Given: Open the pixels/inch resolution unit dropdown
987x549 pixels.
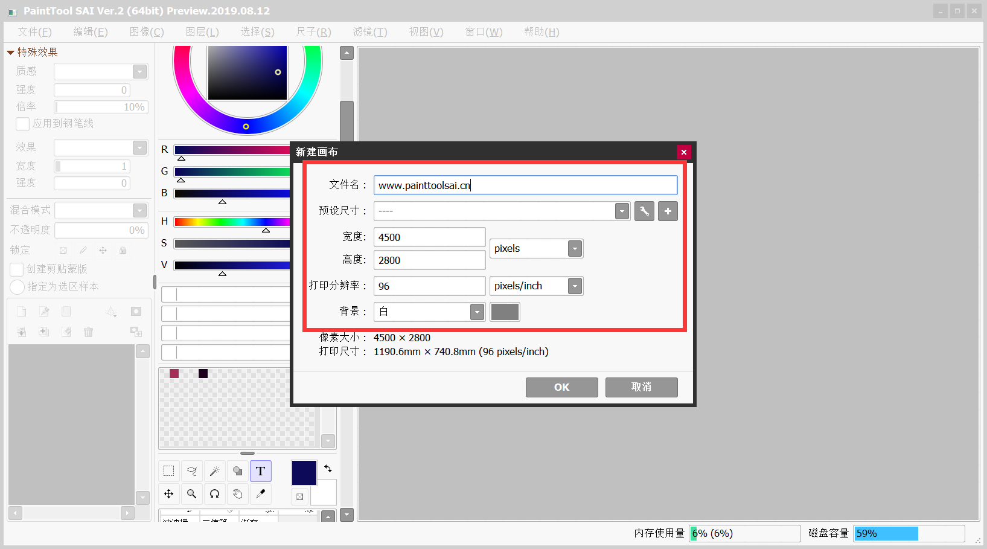Looking at the screenshot, I should point(575,286).
